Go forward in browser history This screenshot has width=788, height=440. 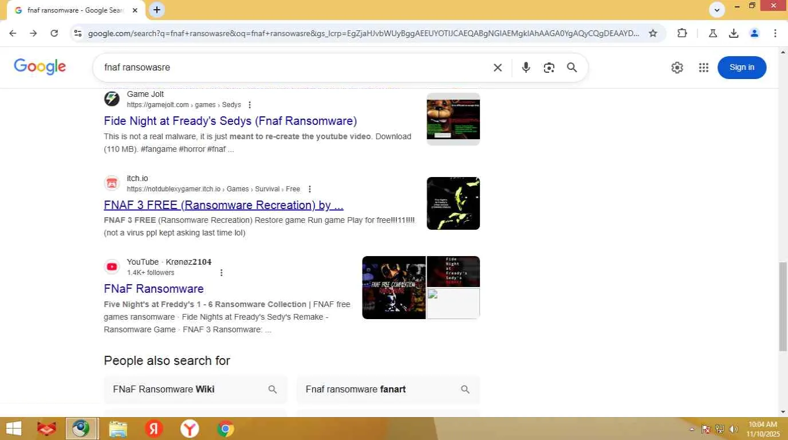coord(33,33)
